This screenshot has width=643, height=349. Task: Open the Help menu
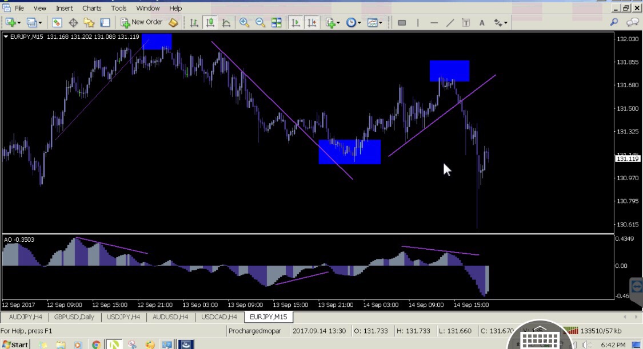[x=175, y=8]
